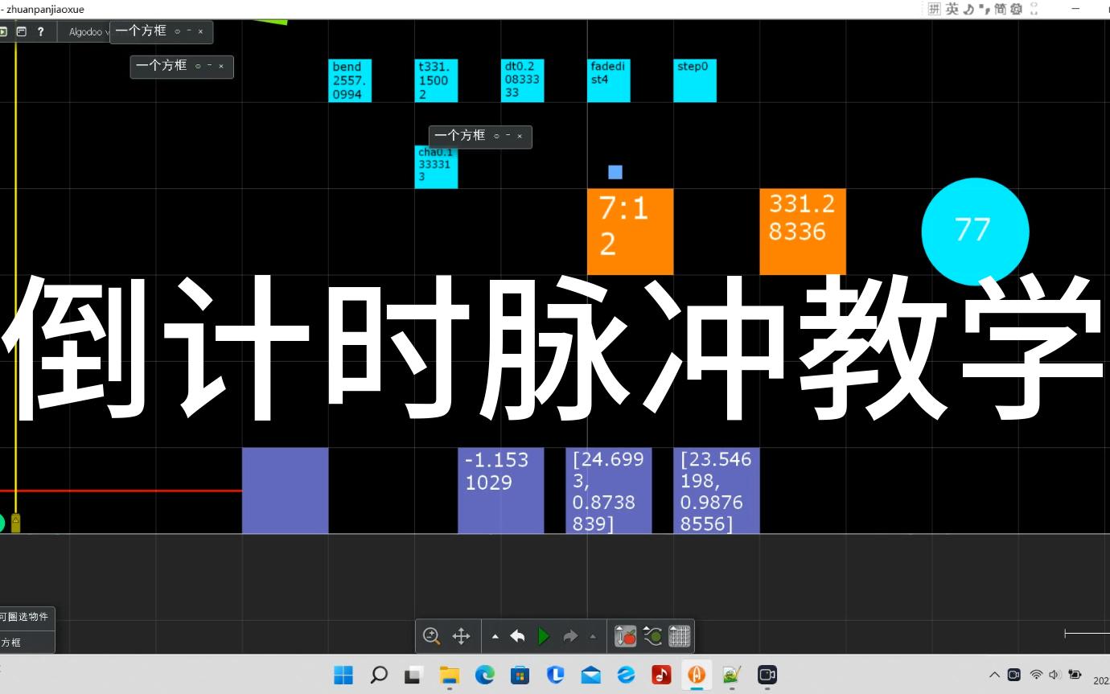Select the Pan tool with four arrows
1110x694 pixels.
click(x=461, y=636)
